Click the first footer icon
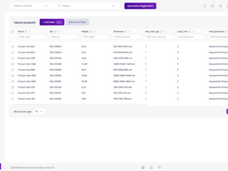 [x=143, y=167]
